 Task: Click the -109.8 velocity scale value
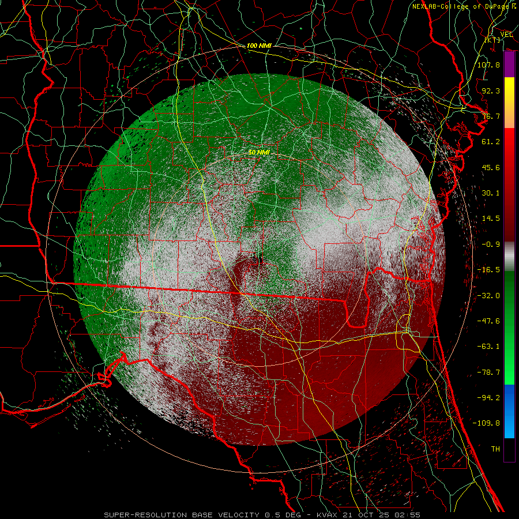[x=486, y=423]
